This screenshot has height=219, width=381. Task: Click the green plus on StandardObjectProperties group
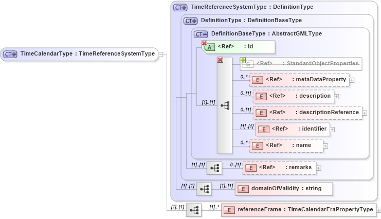click(x=243, y=60)
